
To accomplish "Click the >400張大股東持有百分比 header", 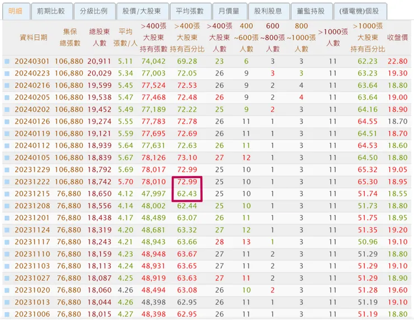I will (187, 37).
